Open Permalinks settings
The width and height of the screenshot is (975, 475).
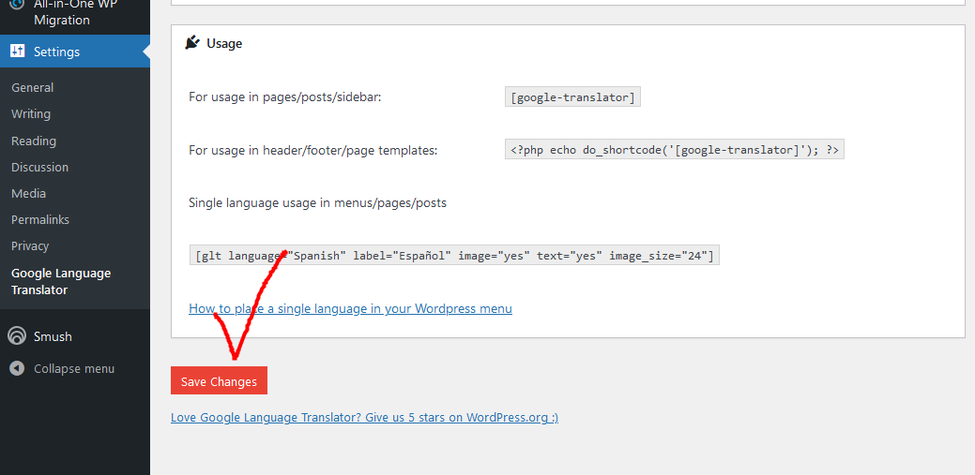40,220
